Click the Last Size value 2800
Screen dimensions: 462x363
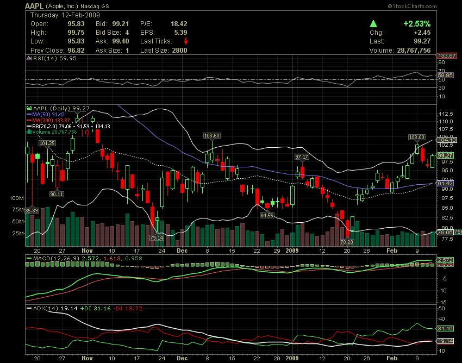[x=179, y=51]
